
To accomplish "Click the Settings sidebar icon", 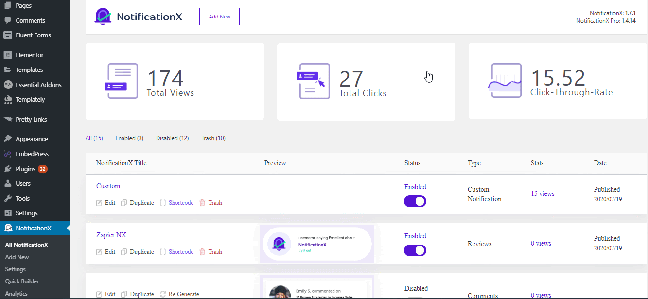I will click(x=8, y=213).
